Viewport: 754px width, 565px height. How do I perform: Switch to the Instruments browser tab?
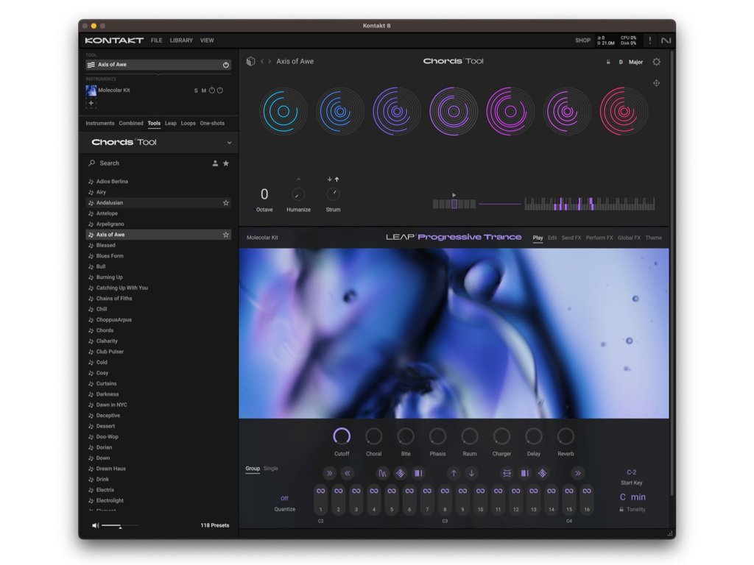[x=100, y=123]
